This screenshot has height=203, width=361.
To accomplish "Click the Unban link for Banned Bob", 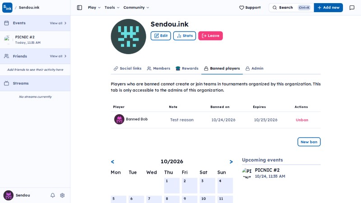I will (302, 120).
